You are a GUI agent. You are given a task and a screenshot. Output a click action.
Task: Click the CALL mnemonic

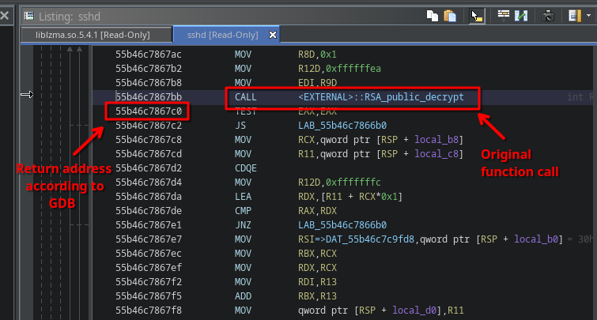[246, 97]
